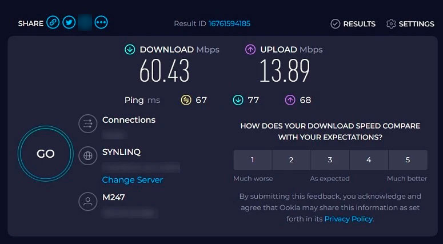The width and height of the screenshot is (443, 244).
Task: Select rating 2 for download speed
Action: 291,160
